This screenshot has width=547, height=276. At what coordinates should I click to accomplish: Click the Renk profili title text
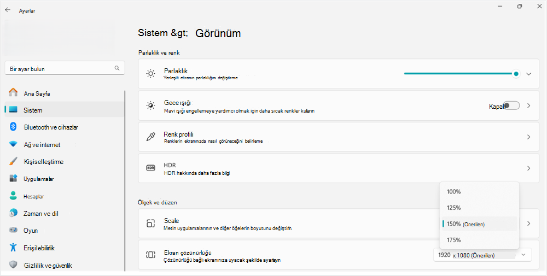(179, 134)
